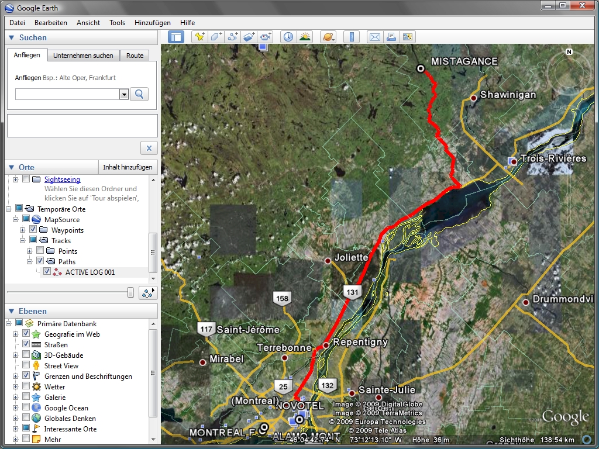599x449 pixels.
Task: Open the Datei menu
Action: (x=17, y=23)
